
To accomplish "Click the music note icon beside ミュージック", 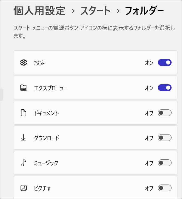I will [24, 163].
